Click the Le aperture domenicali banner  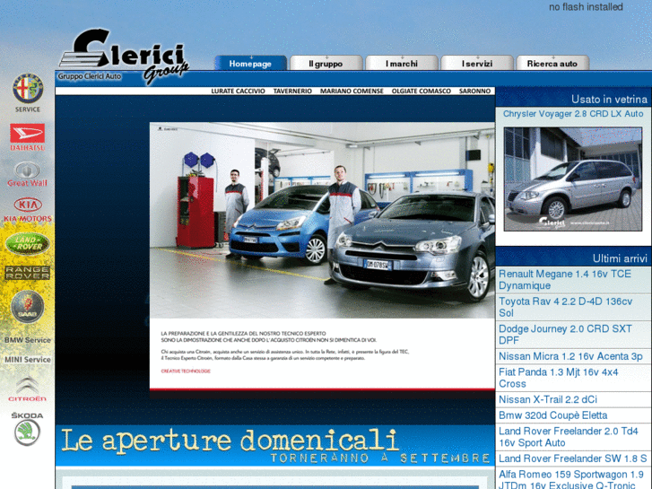pos(274,445)
